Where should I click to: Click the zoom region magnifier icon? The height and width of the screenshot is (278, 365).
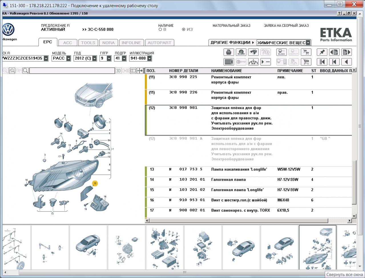click(x=12, y=71)
